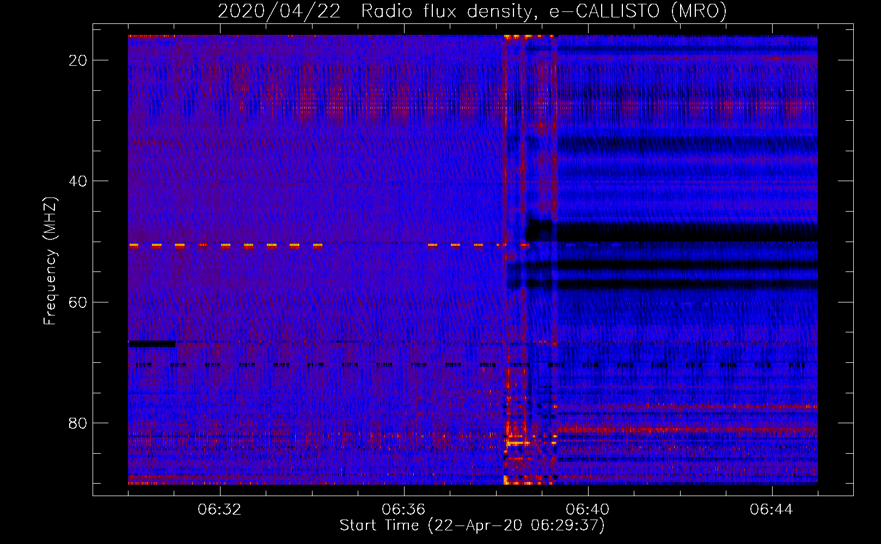
Task: Click the '40' frequency tick label
Action: (78, 181)
